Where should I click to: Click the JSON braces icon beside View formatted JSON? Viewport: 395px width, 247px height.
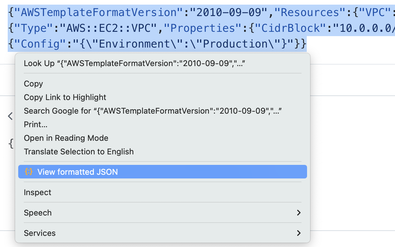[x=29, y=172]
